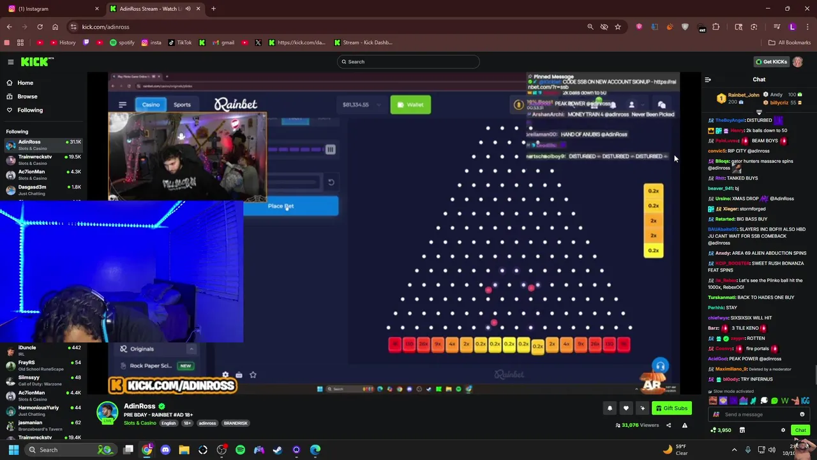Screen dimensions: 817x460
Task: Open jasmanian channel in sidebar
Action: click(x=43, y=425)
